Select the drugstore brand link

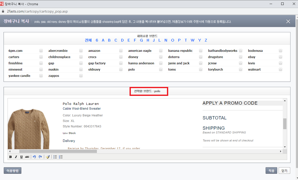click(215, 57)
